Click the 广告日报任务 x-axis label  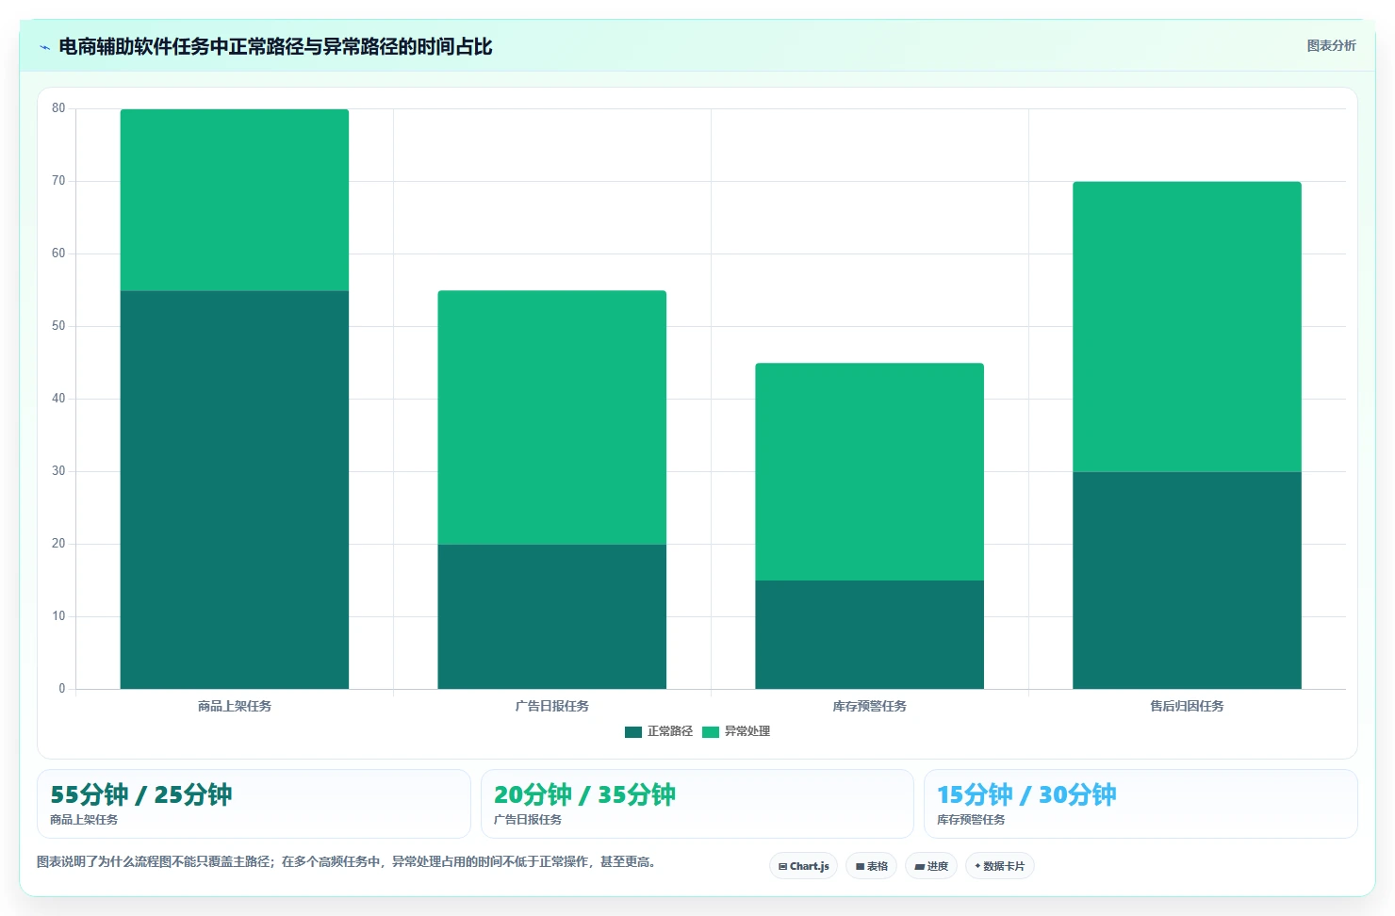552,706
